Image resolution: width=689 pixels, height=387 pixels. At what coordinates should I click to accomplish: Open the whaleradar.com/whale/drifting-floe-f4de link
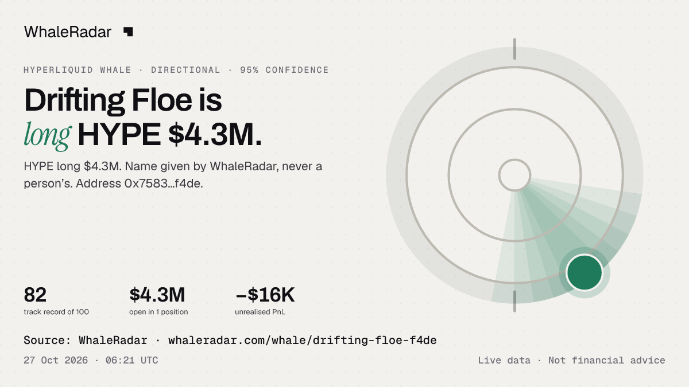303,341
